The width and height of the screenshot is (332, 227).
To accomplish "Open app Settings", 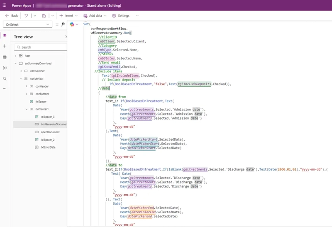I will (x=121, y=16).
